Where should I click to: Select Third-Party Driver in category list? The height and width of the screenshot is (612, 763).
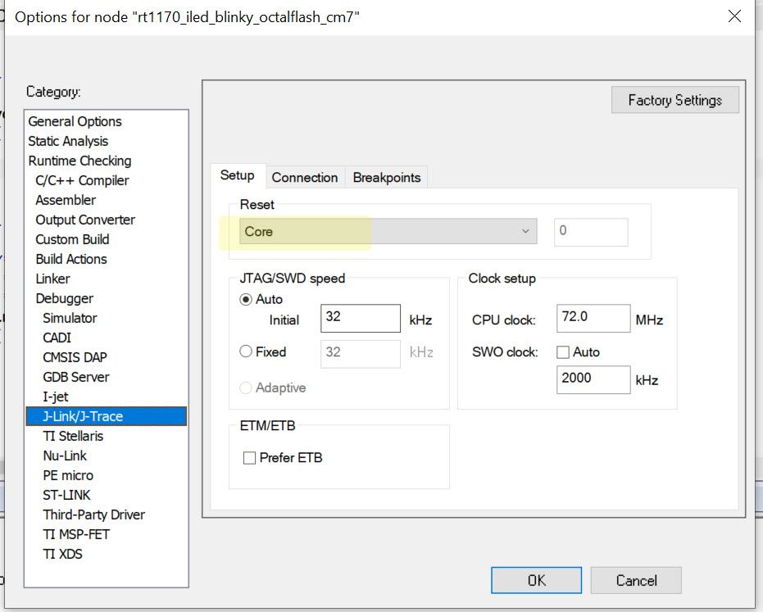pos(94,515)
